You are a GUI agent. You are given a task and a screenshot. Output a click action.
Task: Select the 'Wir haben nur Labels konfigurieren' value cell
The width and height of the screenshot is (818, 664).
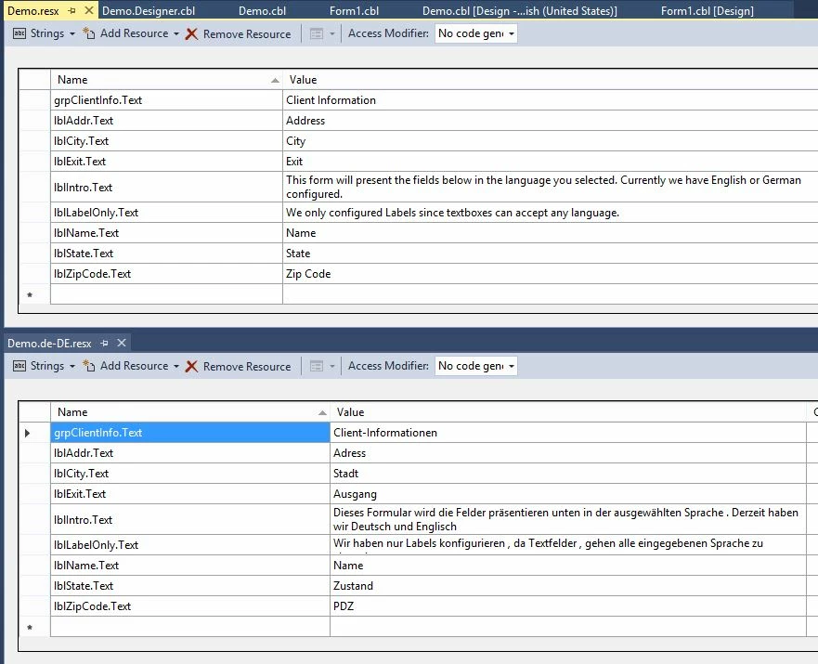(568, 544)
